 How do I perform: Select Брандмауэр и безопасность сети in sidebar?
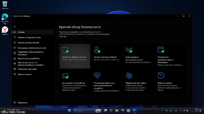click(32, 48)
